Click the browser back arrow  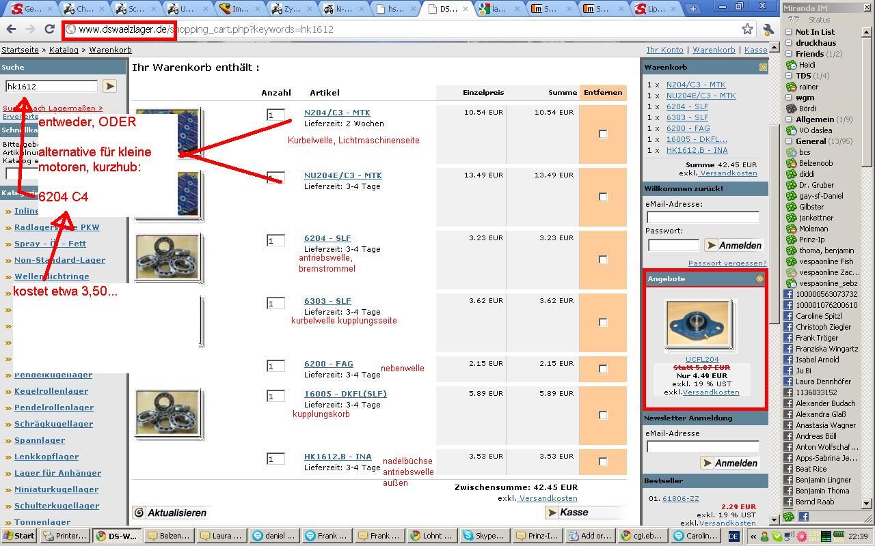pyautogui.click(x=11, y=29)
